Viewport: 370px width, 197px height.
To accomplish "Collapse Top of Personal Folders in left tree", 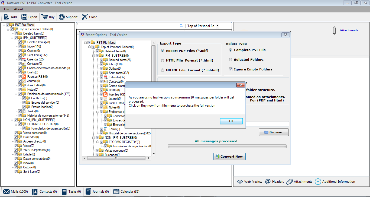I will 8,29.
